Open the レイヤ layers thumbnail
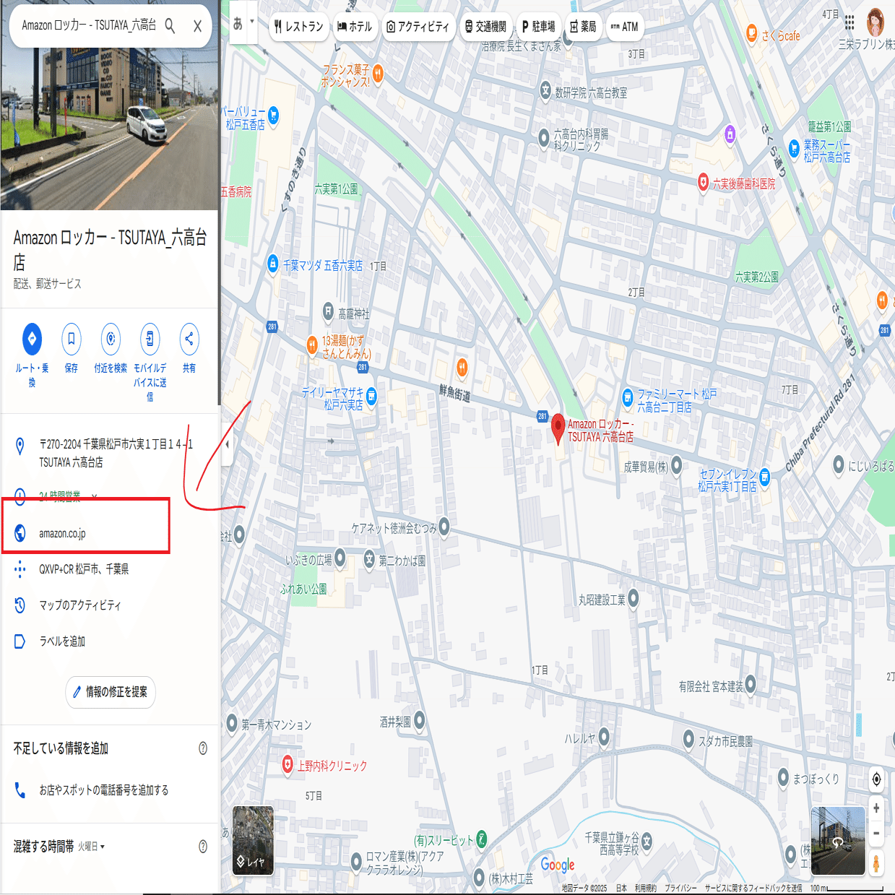 pos(253,841)
